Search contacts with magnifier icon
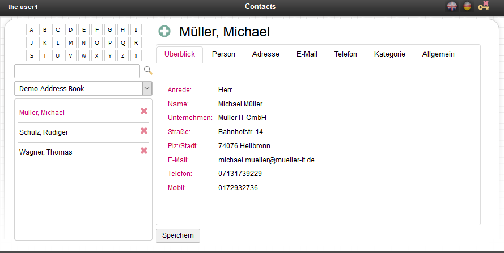Image resolution: width=504 pixels, height=253 pixels. tap(148, 70)
